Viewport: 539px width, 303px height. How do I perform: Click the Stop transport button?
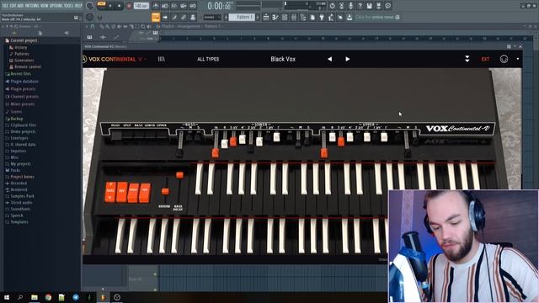point(119,6)
